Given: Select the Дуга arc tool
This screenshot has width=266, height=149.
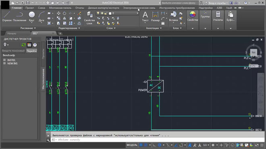Looking at the screenshot, I should 41,16.
